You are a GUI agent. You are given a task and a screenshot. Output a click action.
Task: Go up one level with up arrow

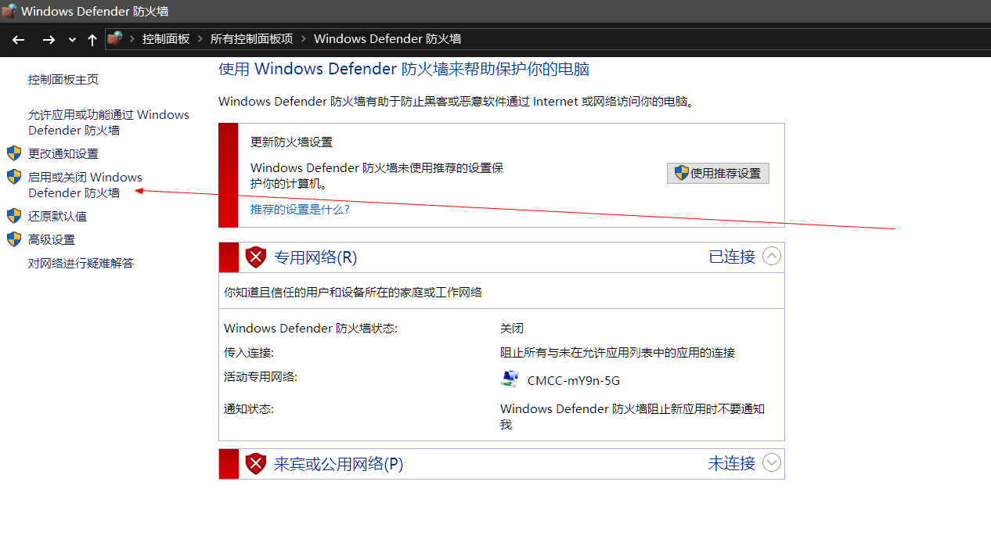[92, 39]
